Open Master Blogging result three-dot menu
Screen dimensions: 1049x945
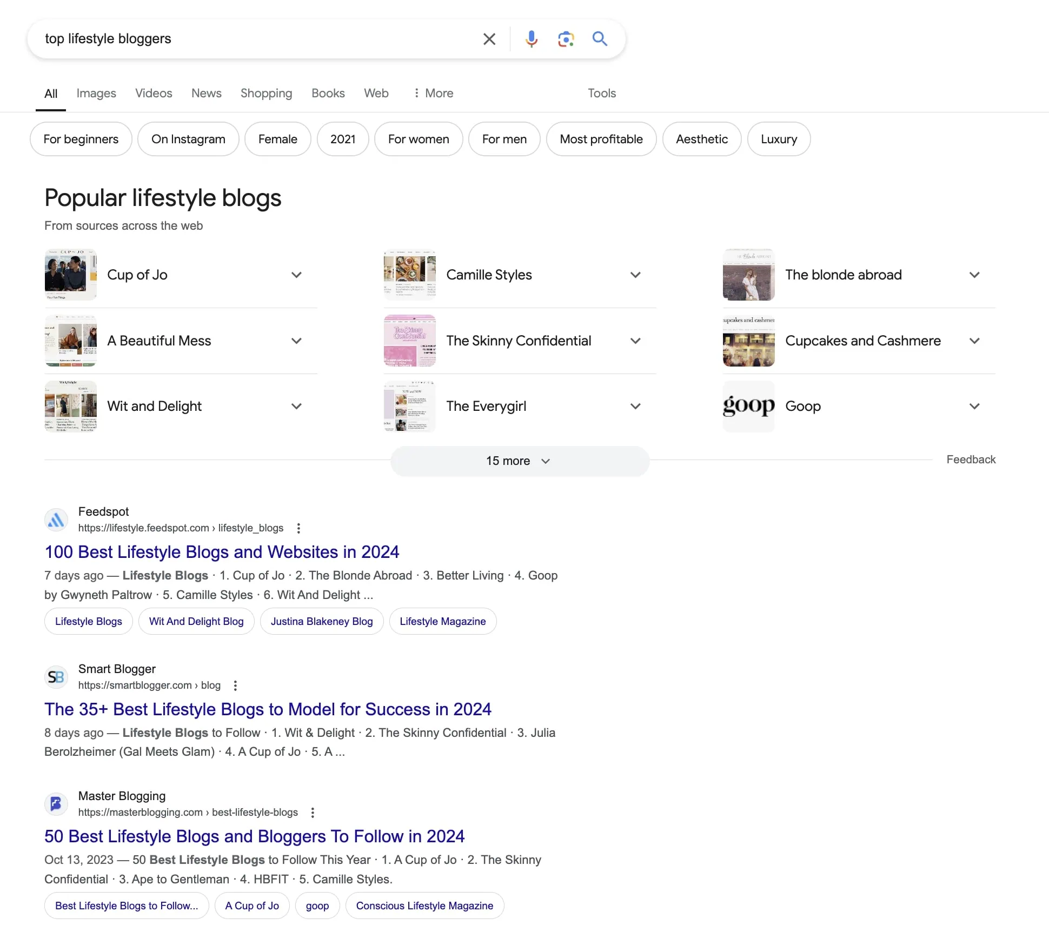click(x=313, y=813)
